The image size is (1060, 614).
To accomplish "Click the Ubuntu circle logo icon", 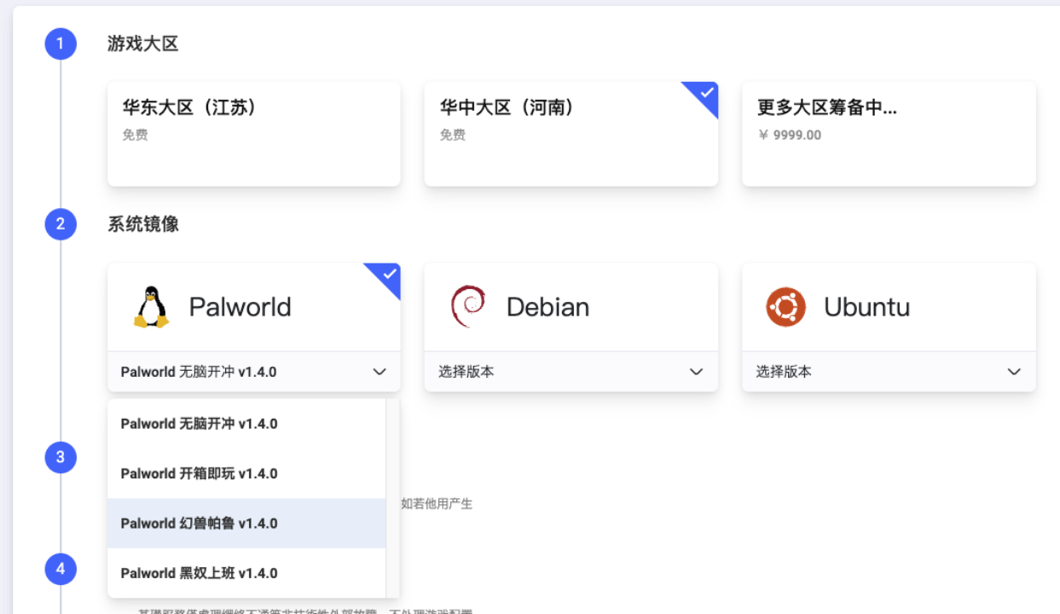I will click(x=785, y=307).
